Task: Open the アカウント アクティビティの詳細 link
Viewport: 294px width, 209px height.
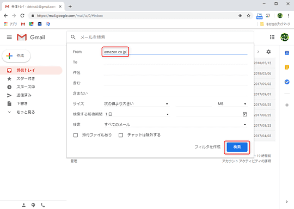Action: [x=247, y=161]
